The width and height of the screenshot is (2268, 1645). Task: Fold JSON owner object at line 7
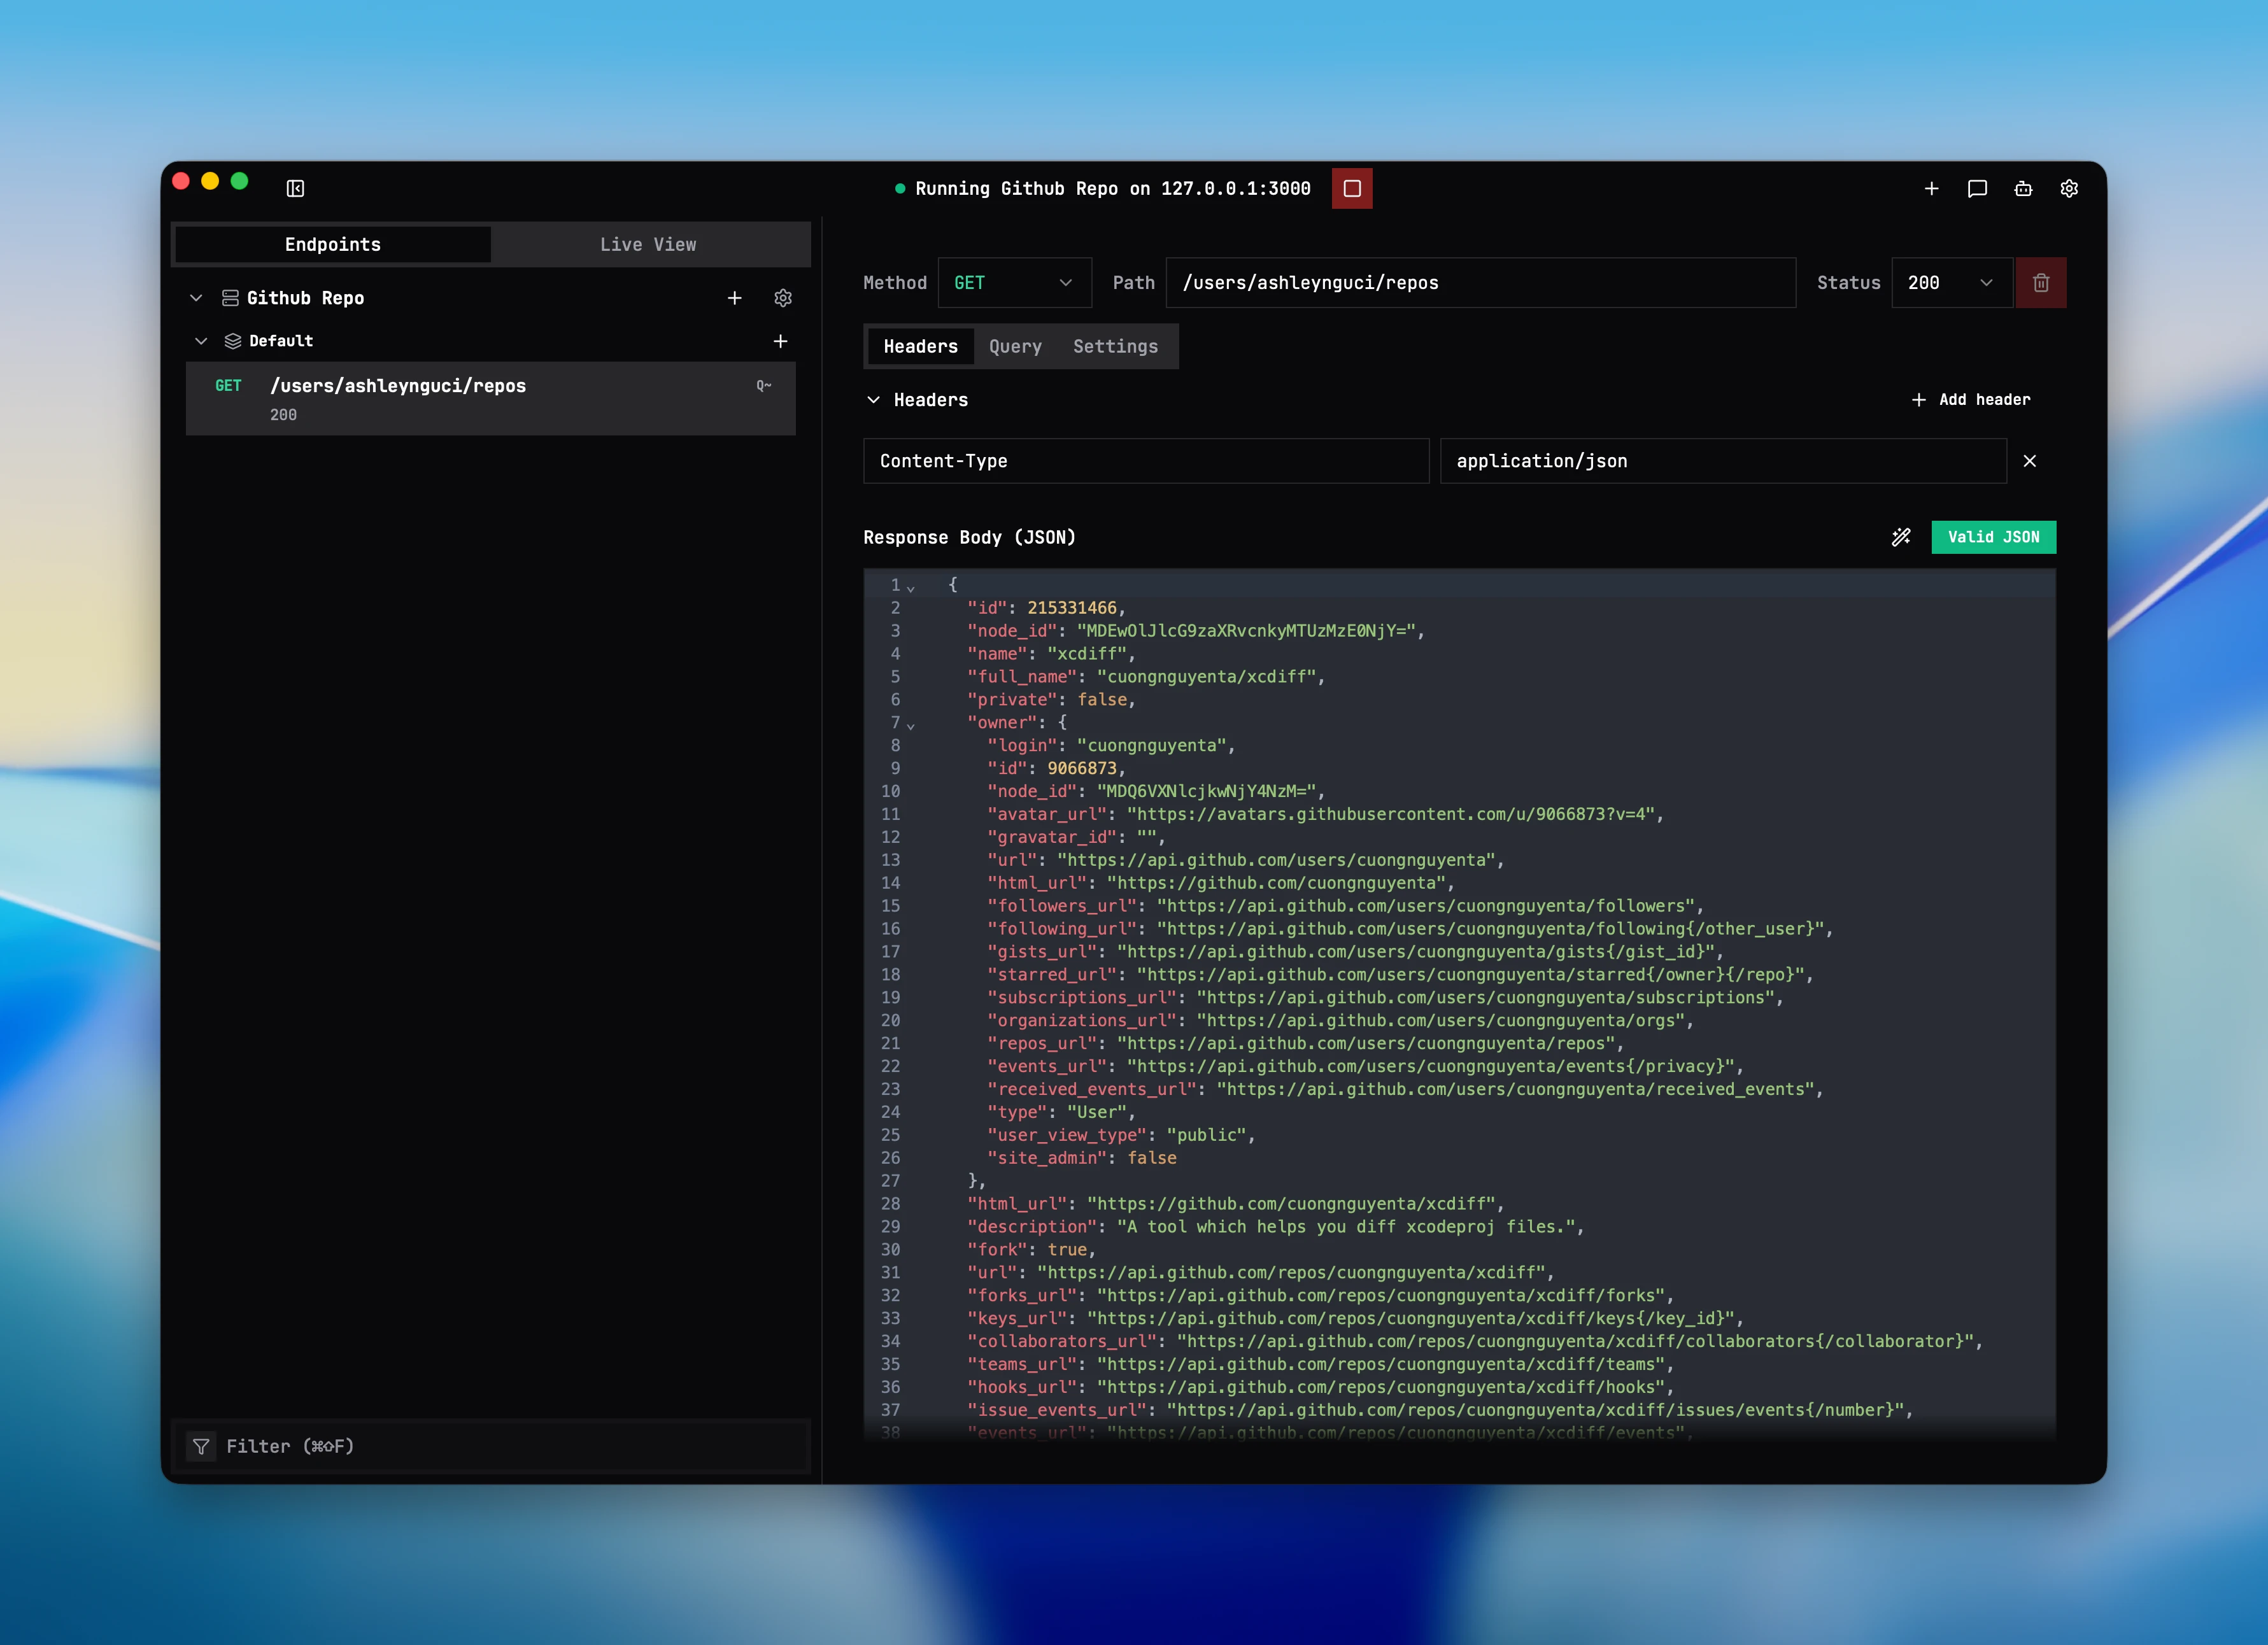pyautogui.click(x=911, y=725)
